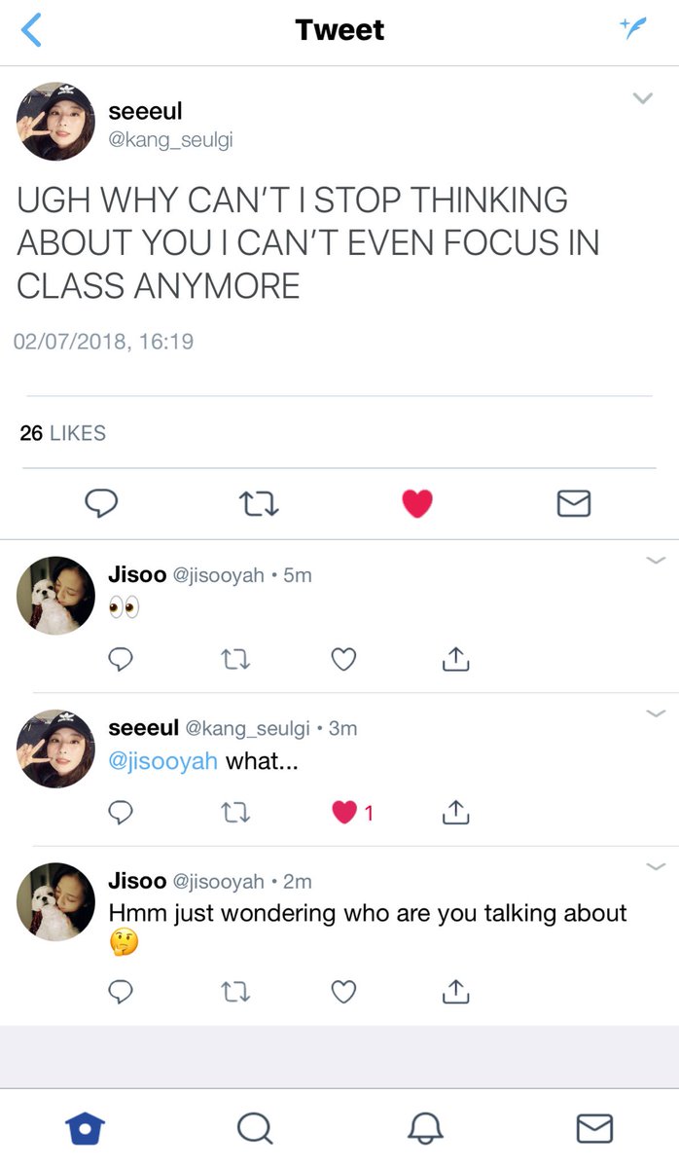Open the @jisooyah mention link

pos(163,761)
